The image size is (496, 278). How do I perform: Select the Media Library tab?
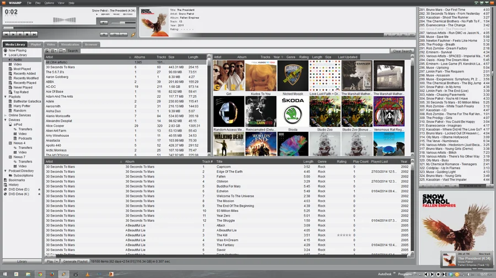click(x=15, y=45)
